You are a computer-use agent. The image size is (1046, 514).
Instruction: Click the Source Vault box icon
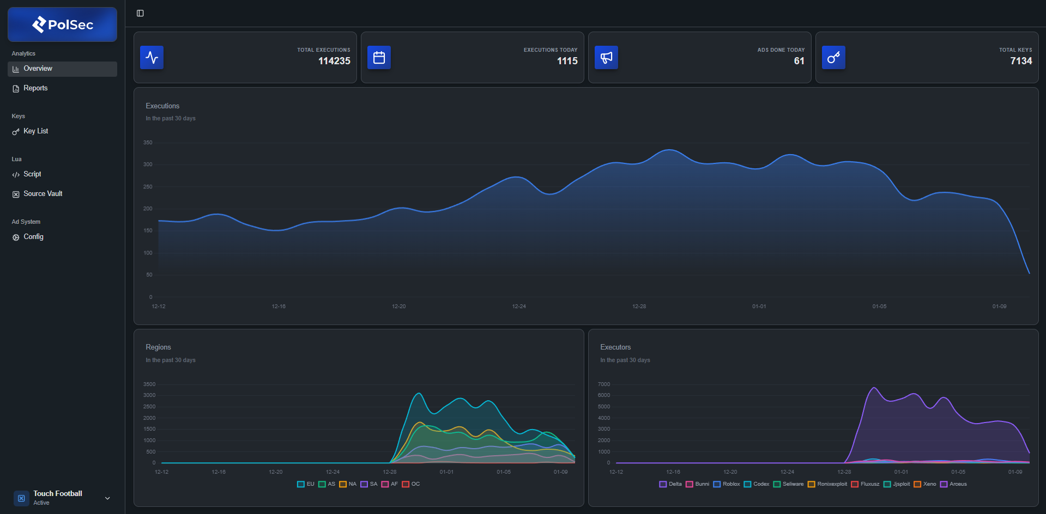point(16,194)
